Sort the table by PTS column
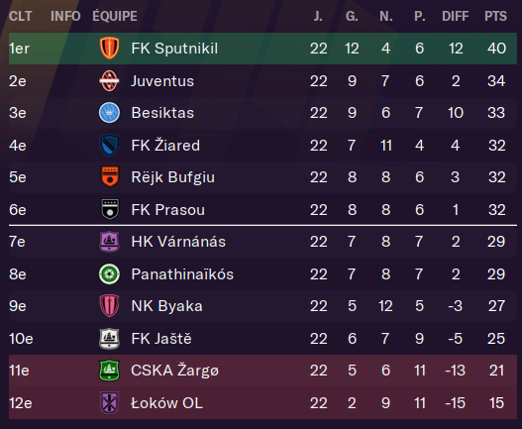Image resolution: width=522 pixels, height=429 pixels. [x=495, y=16]
